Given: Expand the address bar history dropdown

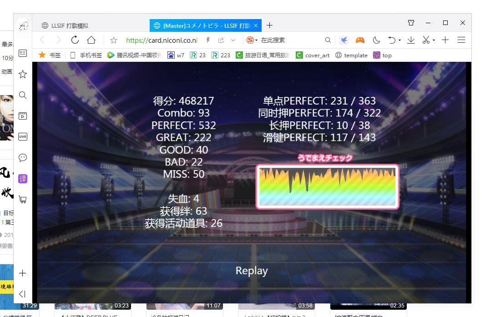Looking at the screenshot, I should [x=233, y=40].
